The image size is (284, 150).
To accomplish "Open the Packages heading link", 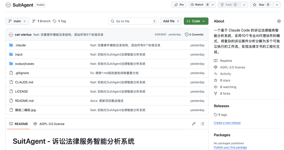I will coord(222,135).
